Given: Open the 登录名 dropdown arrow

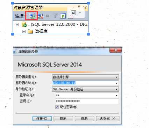Looking at the screenshot, I should 116,95.
